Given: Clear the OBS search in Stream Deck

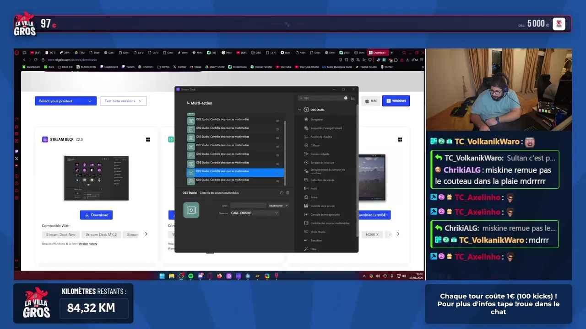Looking at the screenshot, I should pyautogui.click(x=346, y=98).
